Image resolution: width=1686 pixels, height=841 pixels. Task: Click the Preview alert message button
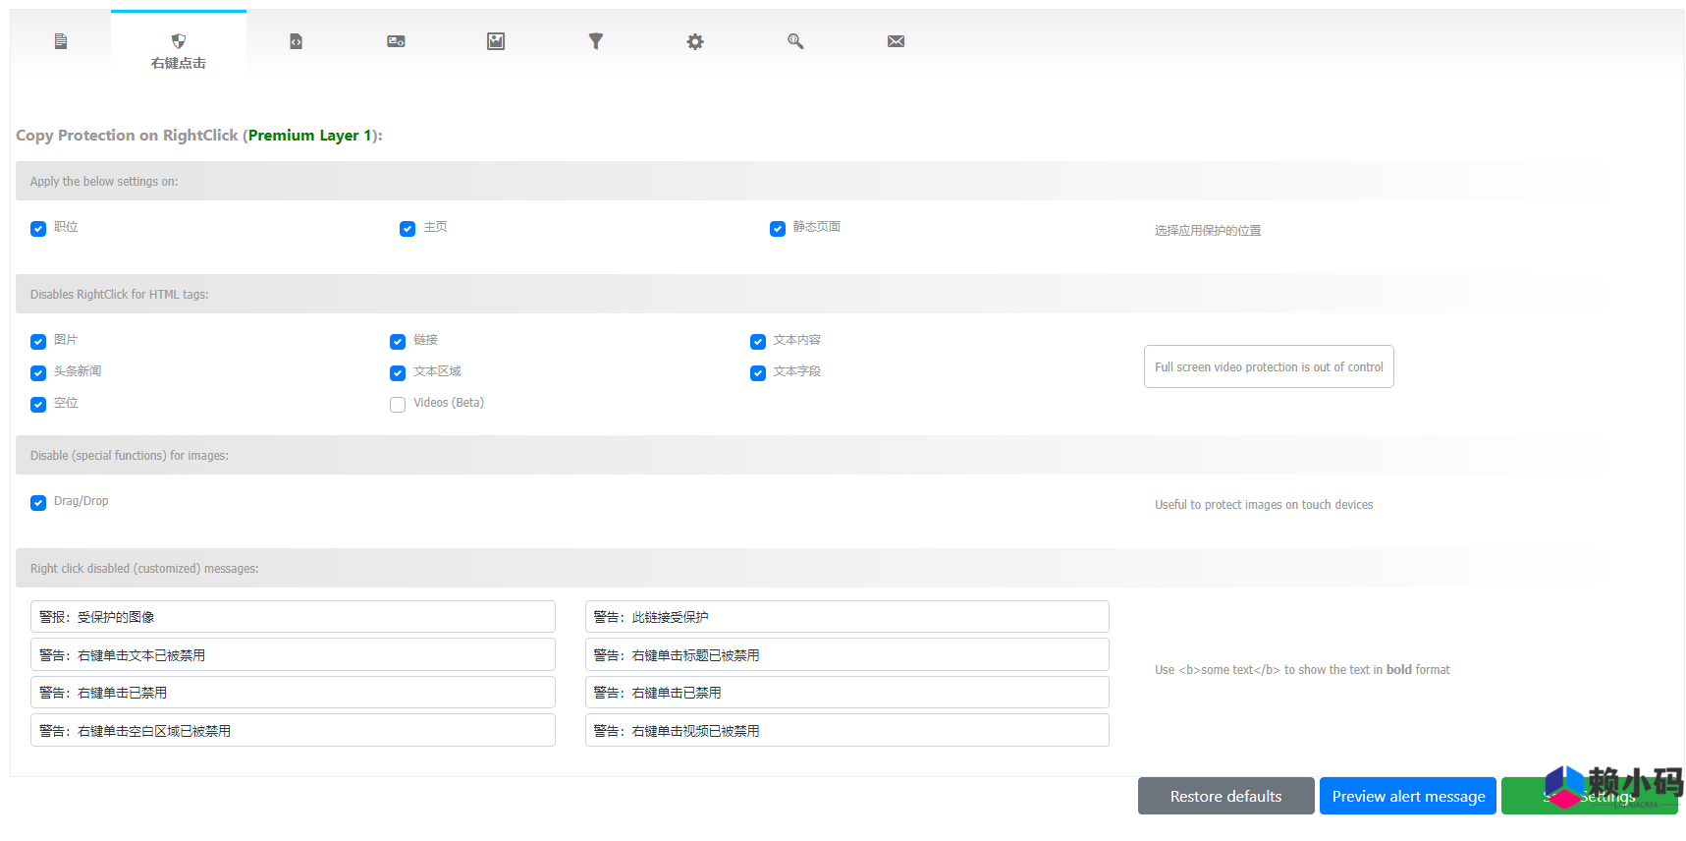[1407, 796]
